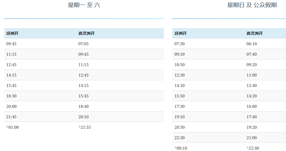Viewport: 286px width, 151px height.
Task: Select the 06:10 earliest Sunday sailing
Action: [x=251, y=44]
